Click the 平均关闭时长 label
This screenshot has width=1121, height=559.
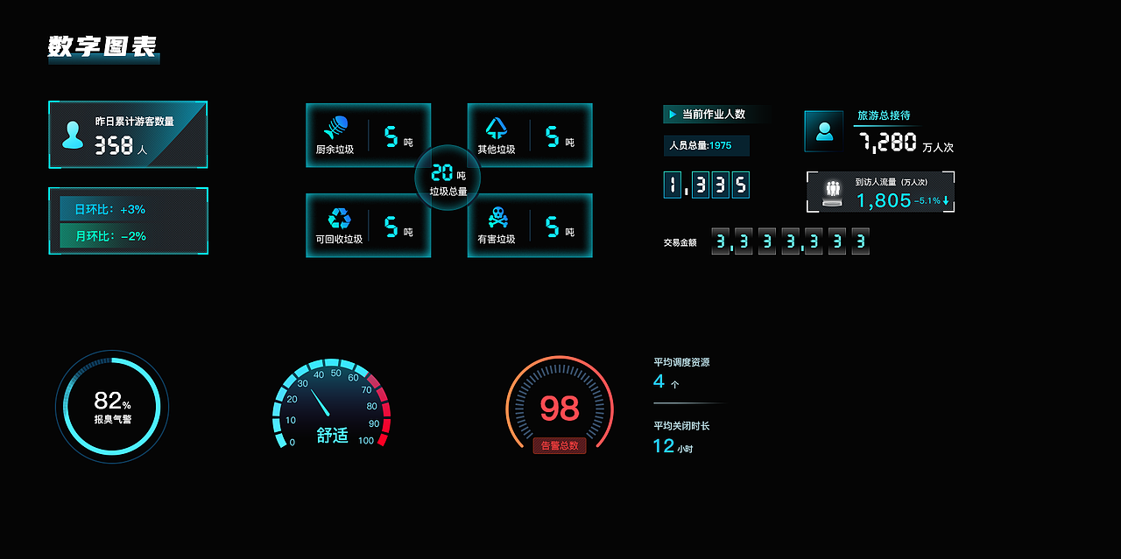point(681,426)
